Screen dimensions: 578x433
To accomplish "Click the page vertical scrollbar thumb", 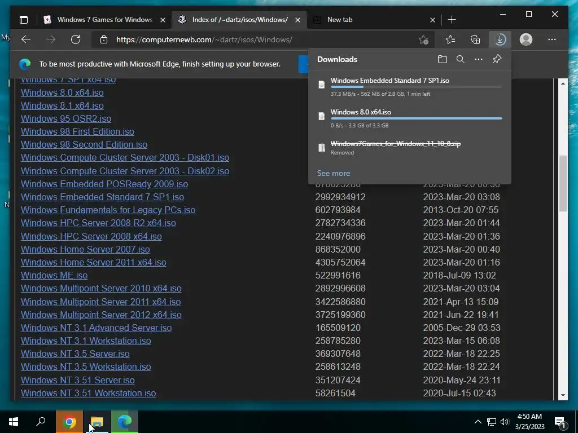I will click(x=563, y=183).
